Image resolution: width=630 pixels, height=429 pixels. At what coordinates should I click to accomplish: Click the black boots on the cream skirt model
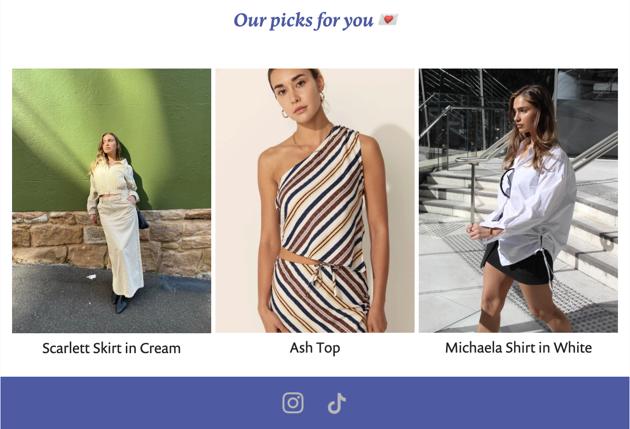(x=120, y=302)
